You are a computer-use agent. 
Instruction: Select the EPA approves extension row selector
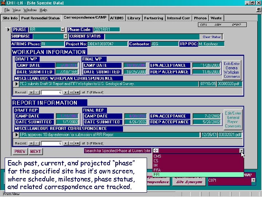(16, 135)
